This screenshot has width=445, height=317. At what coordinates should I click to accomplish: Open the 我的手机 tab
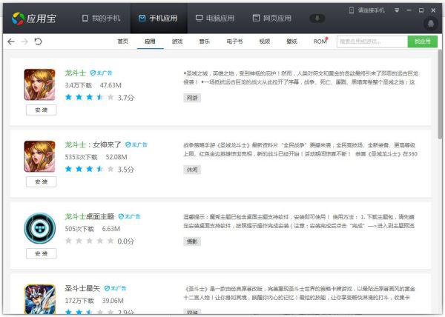tap(102, 19)
